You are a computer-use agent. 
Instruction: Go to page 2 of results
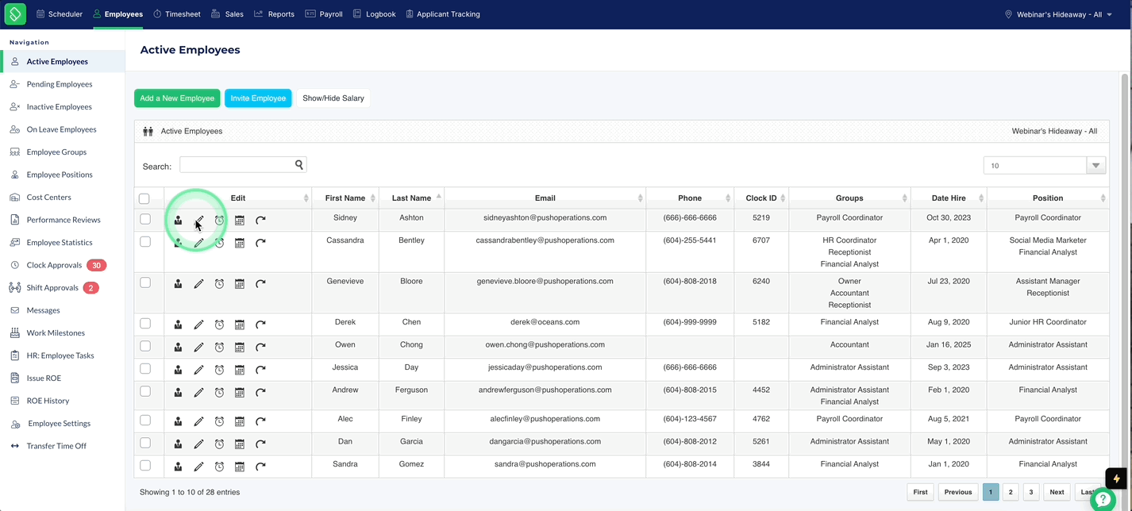pyautogui.click(x=1011, y=492)
